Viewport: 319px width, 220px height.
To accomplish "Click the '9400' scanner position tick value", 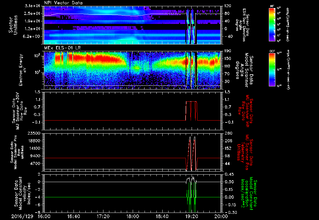I will [x=36, y=156].
